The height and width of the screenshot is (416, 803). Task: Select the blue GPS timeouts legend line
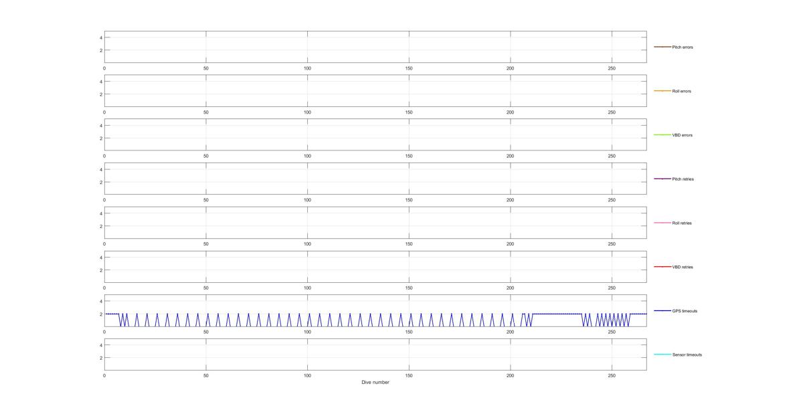point(662,310)
